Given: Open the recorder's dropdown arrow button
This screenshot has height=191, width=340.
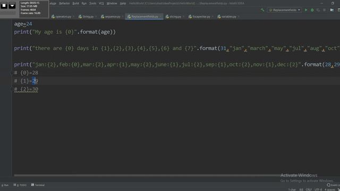Looking at the screenshot, I should (12, 5).
